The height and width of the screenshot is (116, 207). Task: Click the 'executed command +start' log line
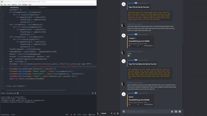coord(23,100)
